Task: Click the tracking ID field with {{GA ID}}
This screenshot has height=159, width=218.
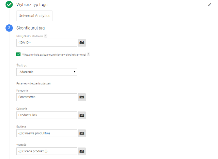Action: (47, 43)
